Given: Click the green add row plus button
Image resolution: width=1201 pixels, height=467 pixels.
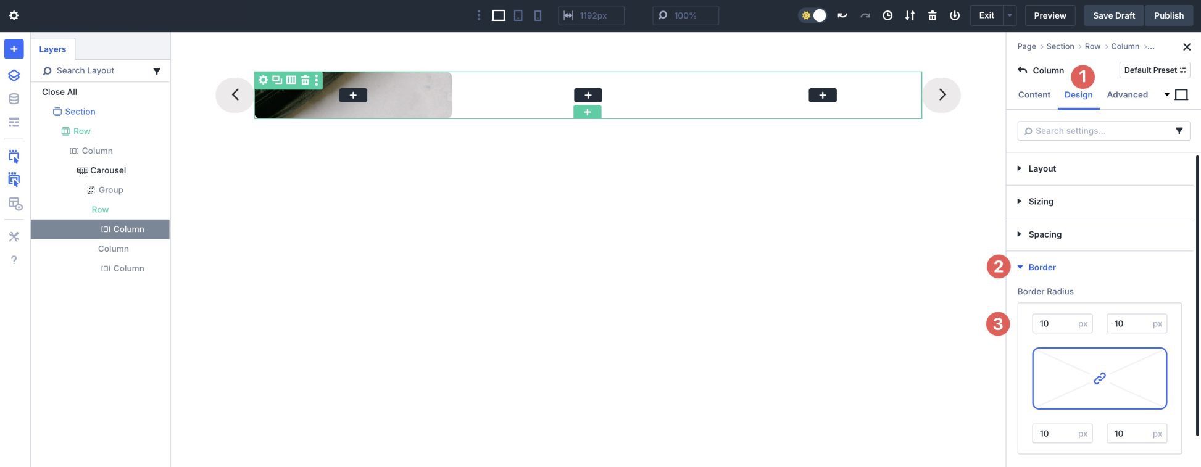Looking at the screenshot, I should [x=587, y=112].
